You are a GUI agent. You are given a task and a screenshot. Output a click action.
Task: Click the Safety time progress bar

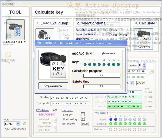pos(102,86)
